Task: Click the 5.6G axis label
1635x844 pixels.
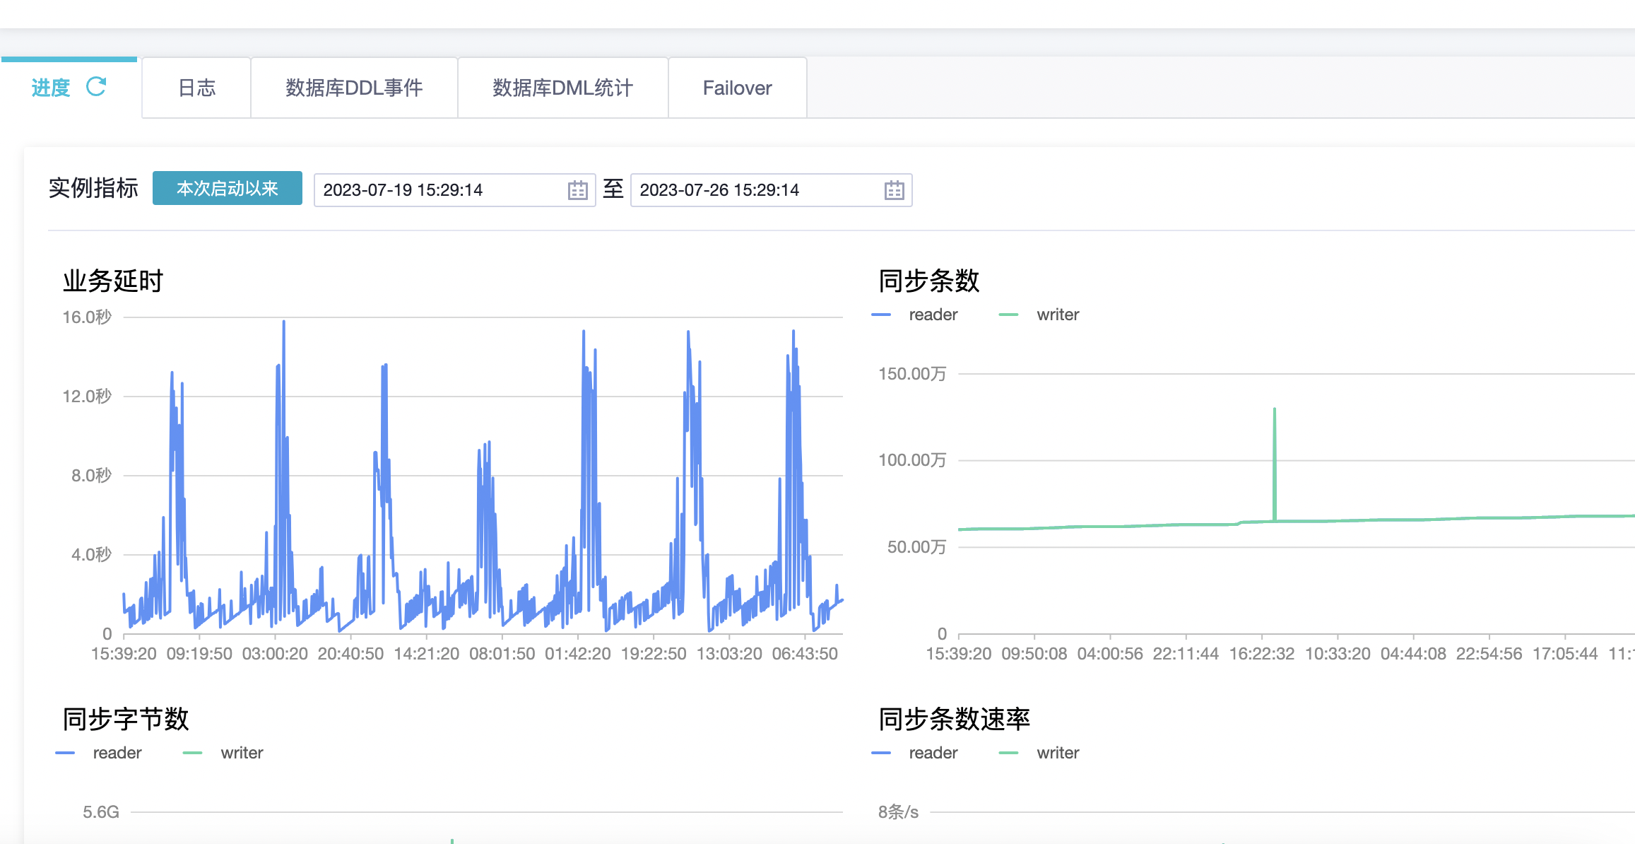Action: [x=101, y=812]
